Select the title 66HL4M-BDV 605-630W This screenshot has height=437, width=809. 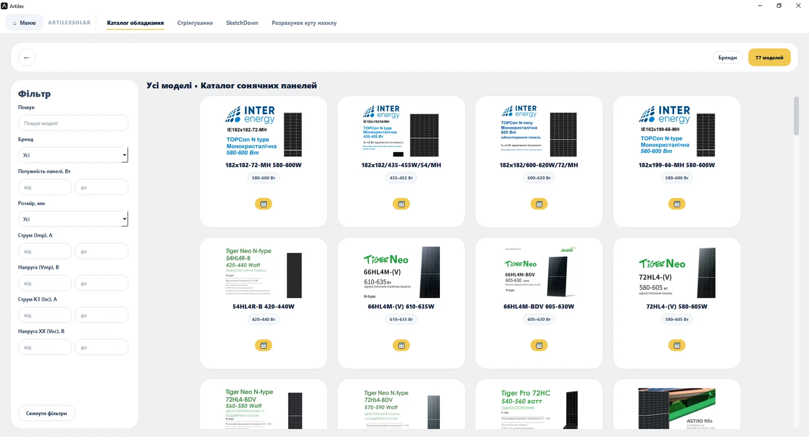(539, 307)
